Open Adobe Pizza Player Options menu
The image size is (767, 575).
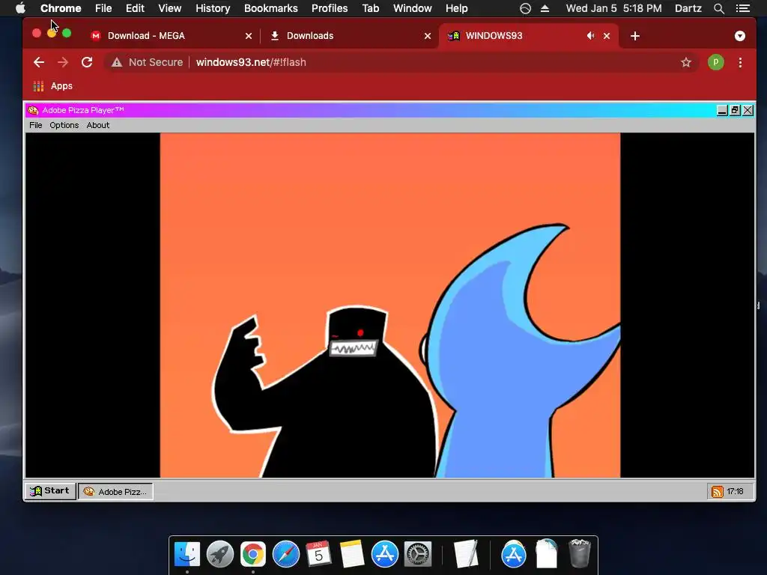[64, 125]
